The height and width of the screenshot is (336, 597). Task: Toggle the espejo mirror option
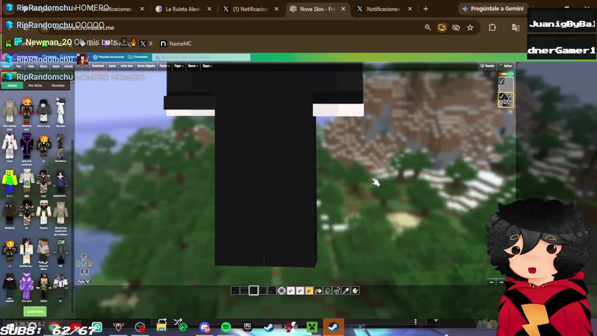pyautogui.click(x=112, y=66)
